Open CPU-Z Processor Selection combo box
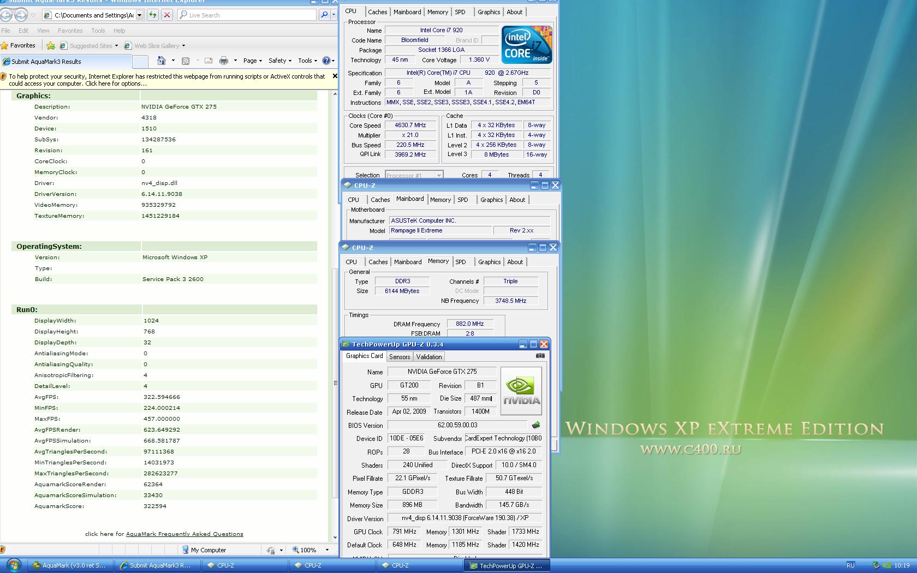This screenshot has width=917, height=573. point(414,175)
